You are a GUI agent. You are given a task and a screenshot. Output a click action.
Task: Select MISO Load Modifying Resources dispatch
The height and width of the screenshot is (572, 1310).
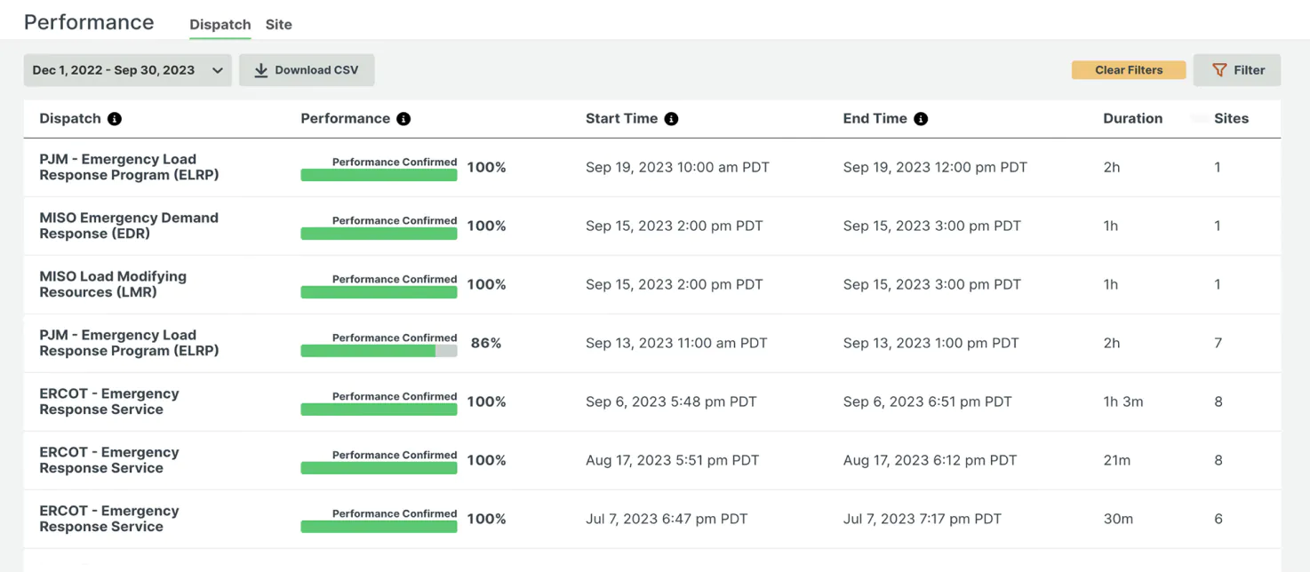point(113,284)
